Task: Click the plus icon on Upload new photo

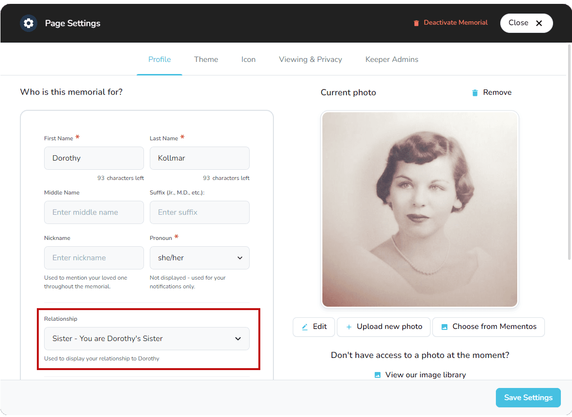Action: (349, 327)
